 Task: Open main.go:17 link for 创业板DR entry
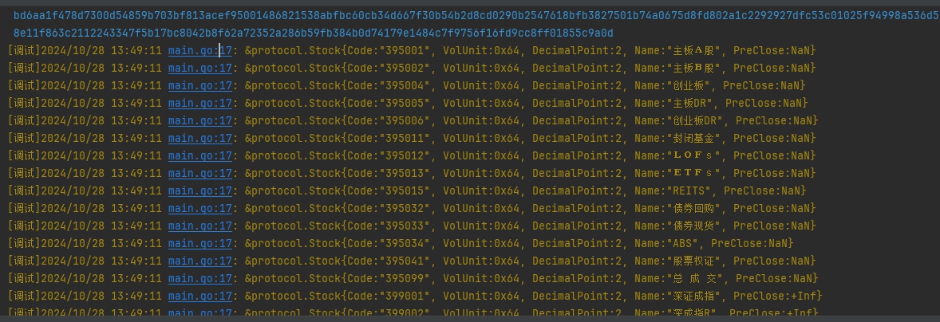199,121
